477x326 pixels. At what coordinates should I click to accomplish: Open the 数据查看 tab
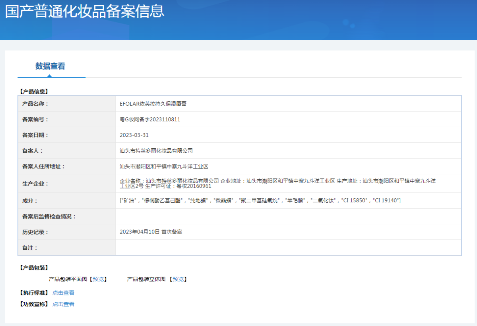click(50, 66)
